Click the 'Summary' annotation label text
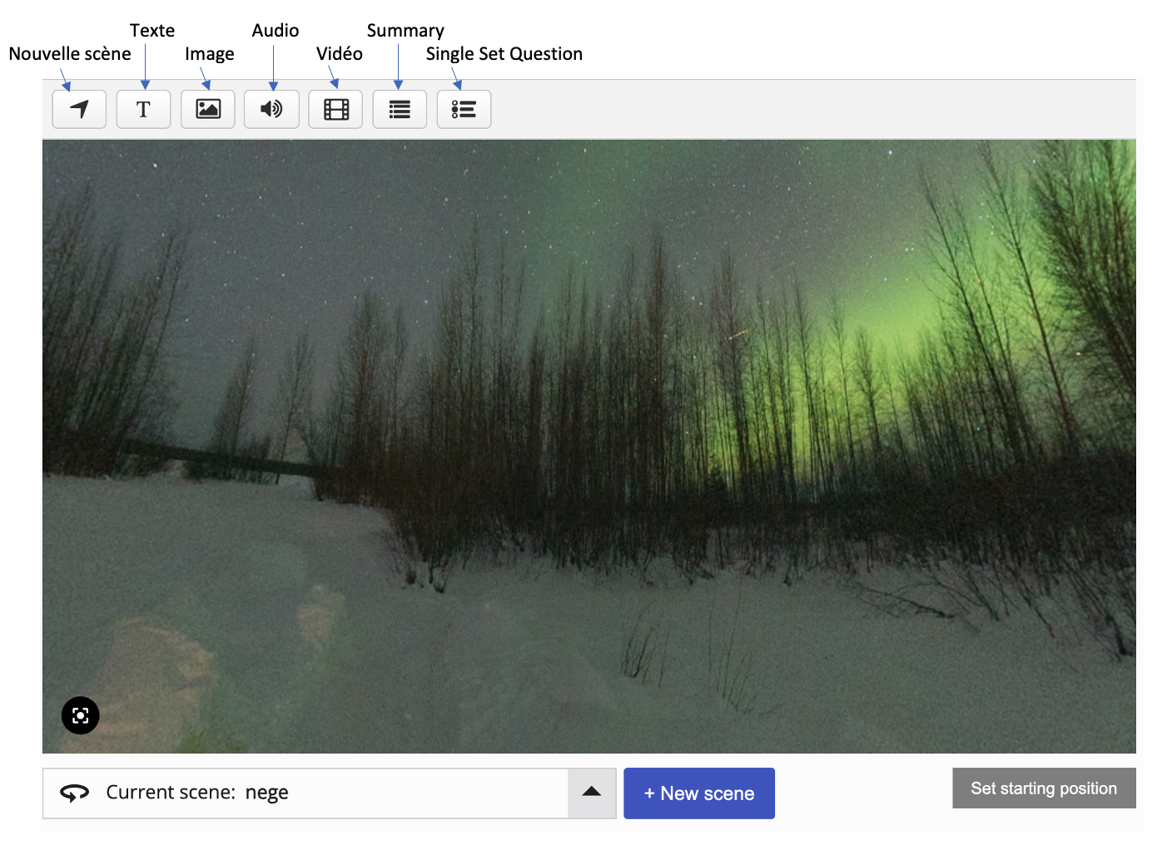Viewport: 1167px width, 855px height. [405, 31]
